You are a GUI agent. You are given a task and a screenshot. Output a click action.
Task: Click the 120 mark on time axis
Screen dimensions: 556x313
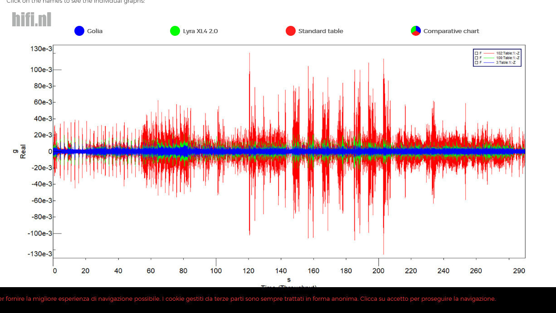(248, 271)
